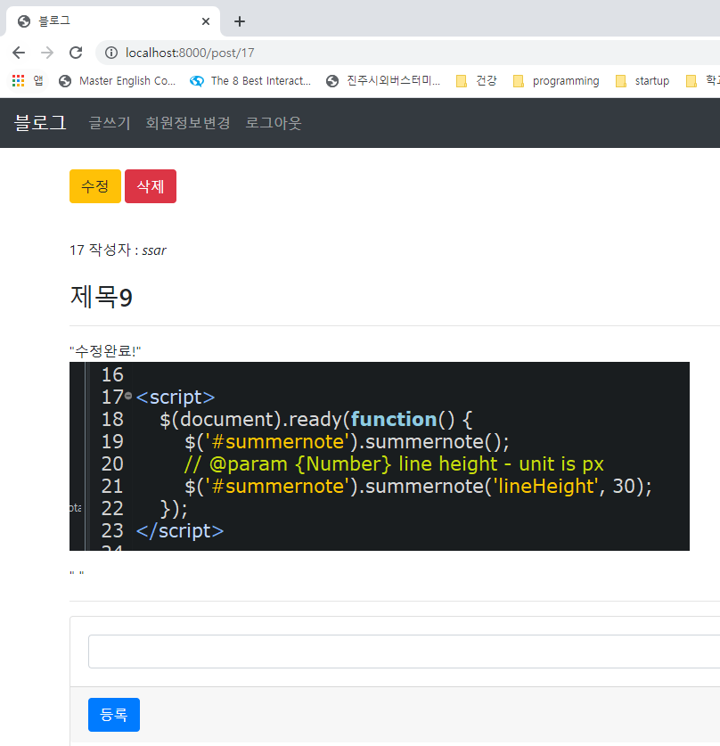720x746 pixels.
Task: Click the red 삭제 button
Action: pyautogui.click(x=151, y=186)
